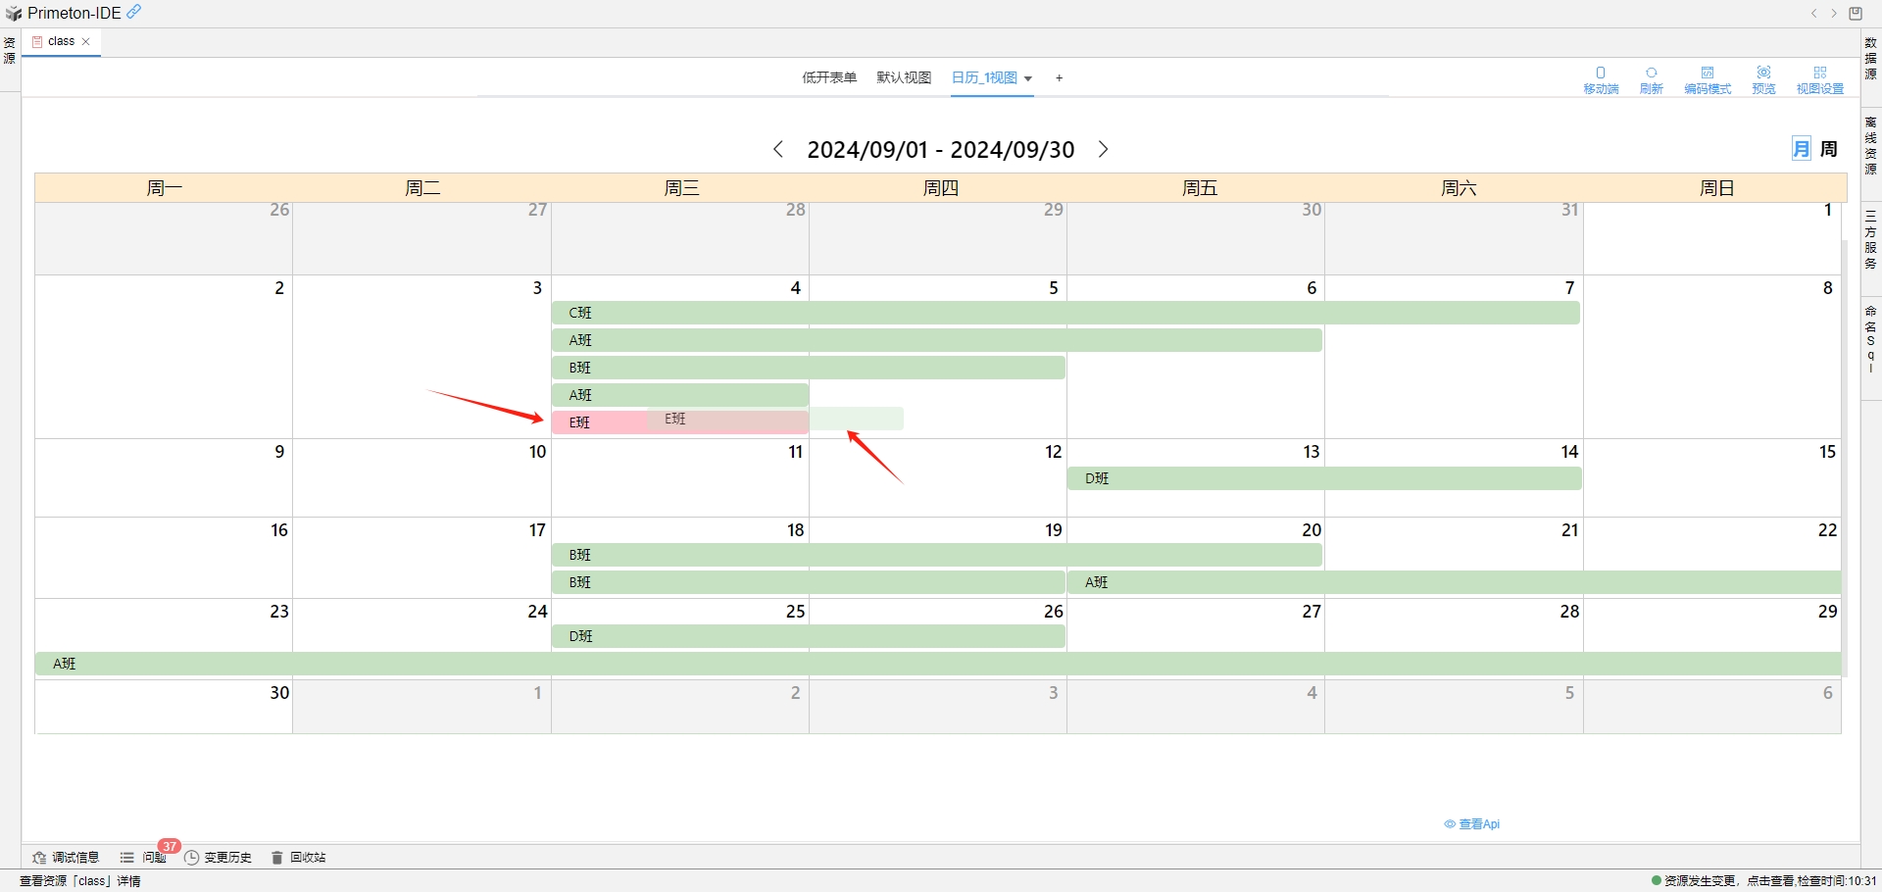The width and height of the screenshot is (1882, 893).
Task: Advance to next month with right arrow
Action: (x=1103, y=149)
